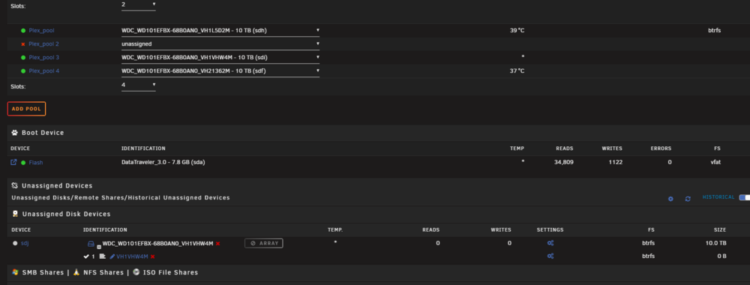This screenshot has height=285, width=750.
Task: Open the Plex_pool link
Action: [41, 31]
